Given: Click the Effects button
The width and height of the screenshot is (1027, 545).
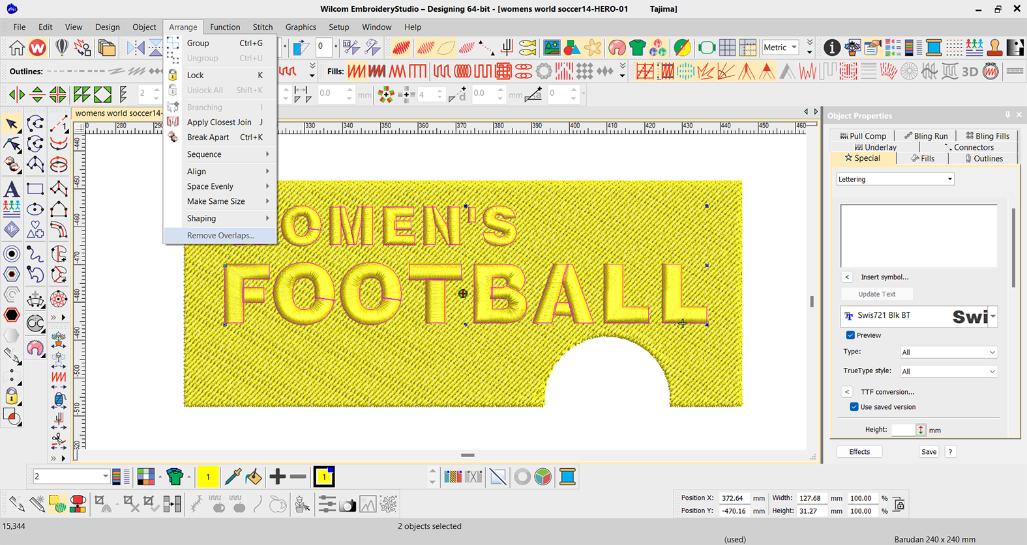Looking at the screenshot, I should pyautogui.click(x=859, y=452).
